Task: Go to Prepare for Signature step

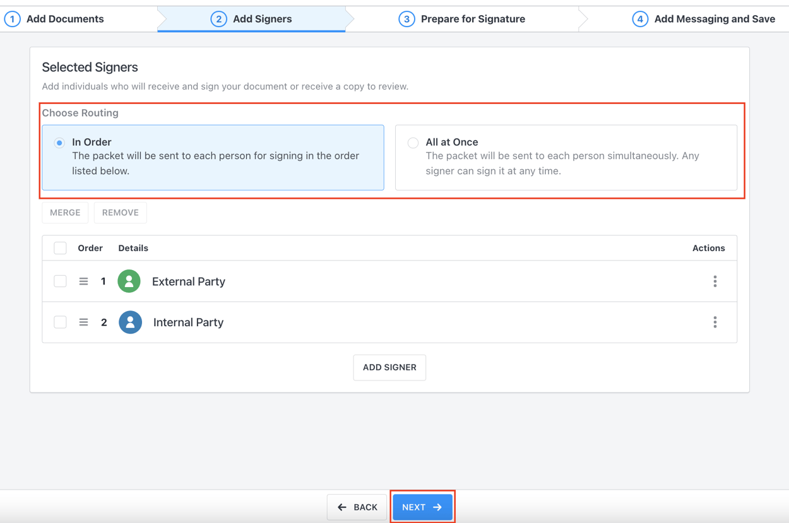Action: click(x=462, y=19)
